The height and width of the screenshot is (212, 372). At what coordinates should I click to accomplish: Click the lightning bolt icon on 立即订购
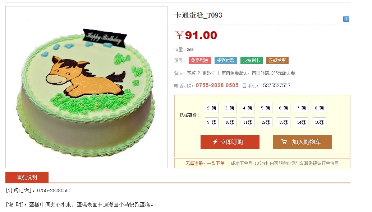click(x=215, y=142)
